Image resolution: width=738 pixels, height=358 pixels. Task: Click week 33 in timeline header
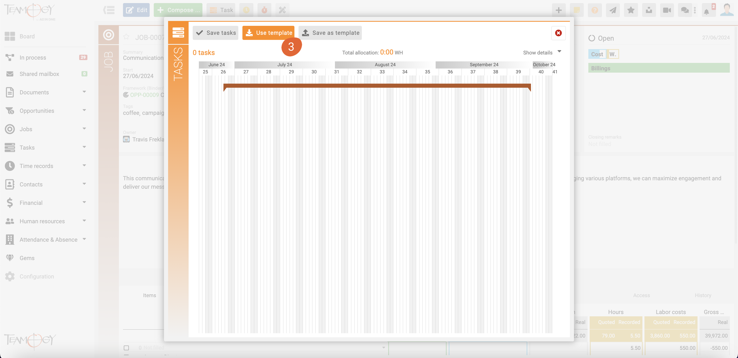pos(382,72)
